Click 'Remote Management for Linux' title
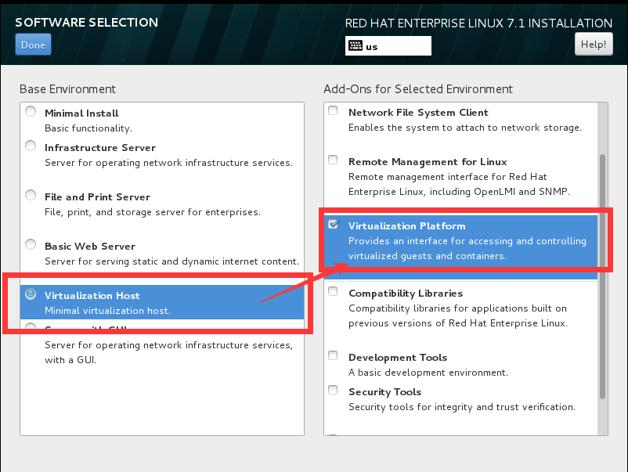Viewport: 628px width, 472px height. (x=428, y=162)
